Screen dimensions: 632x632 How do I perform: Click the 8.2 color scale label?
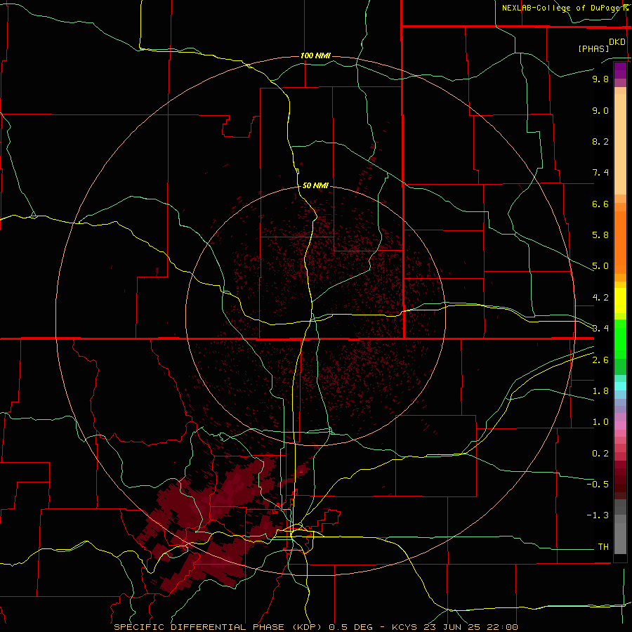[x=600, y=141]
